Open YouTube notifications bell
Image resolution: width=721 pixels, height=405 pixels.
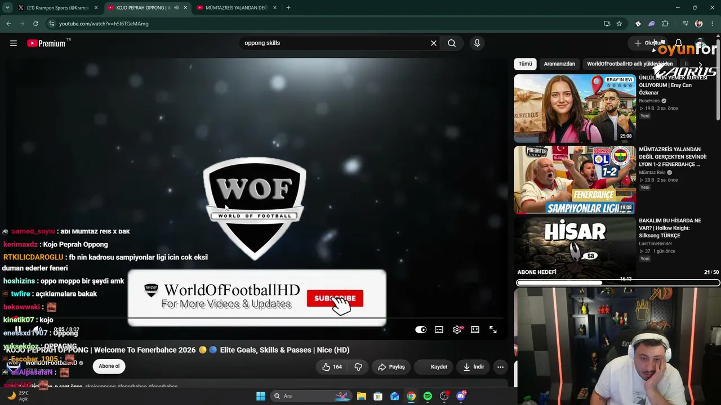click(x=679, y=43)
